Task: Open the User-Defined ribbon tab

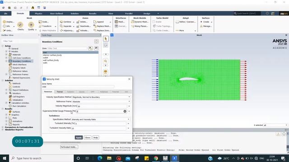Action: (x=56, y=13)
